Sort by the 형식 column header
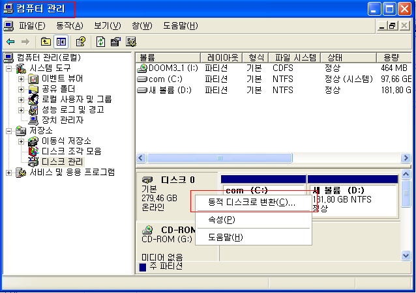Image resolution: width=416 pixels, height=293 pixels. (256, 57)
